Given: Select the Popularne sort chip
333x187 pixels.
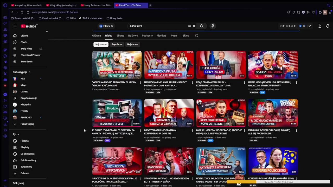Looking at the screenshot, I should click(x=117, y=44).
